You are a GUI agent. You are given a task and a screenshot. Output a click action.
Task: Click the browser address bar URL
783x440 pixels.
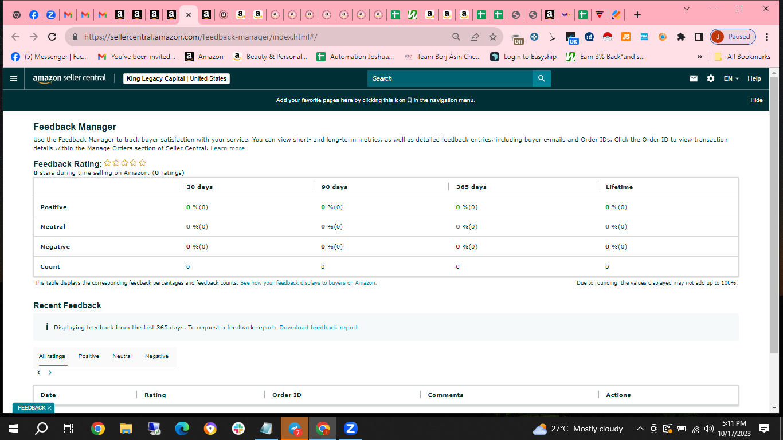click(x=201, y=37)
